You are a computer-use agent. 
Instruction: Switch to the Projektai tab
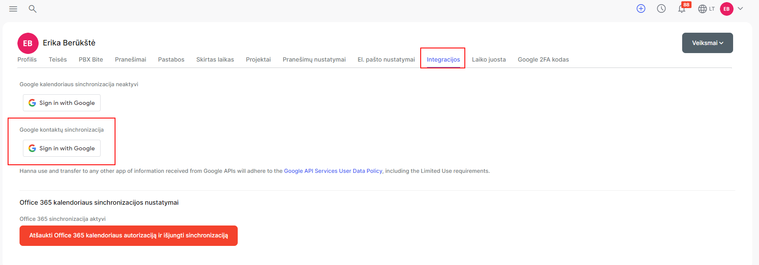pyautogui.click(x=259, y=59)
